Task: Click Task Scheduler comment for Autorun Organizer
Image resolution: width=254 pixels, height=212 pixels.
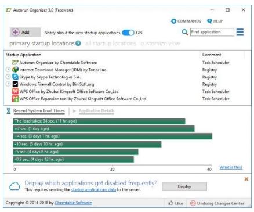Action: point(216,63)
